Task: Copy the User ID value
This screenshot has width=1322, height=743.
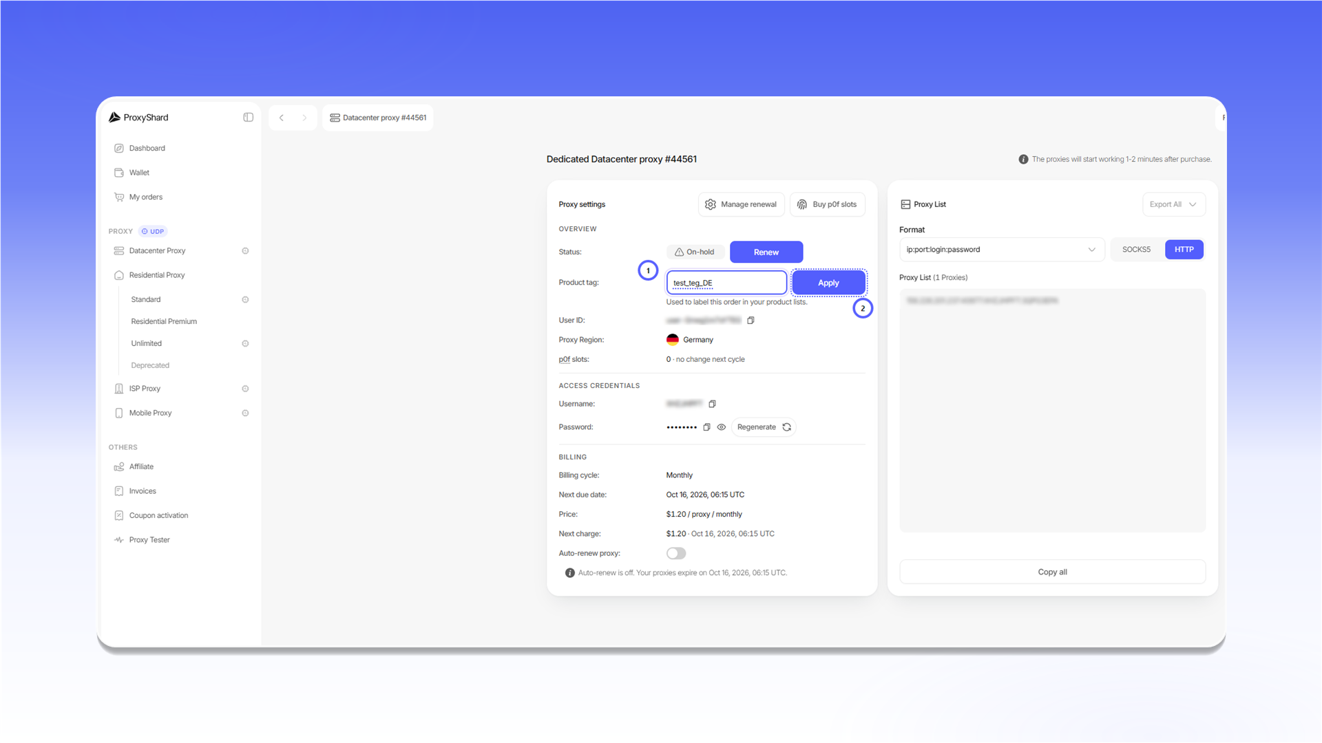Action: [x=751, y=321]
